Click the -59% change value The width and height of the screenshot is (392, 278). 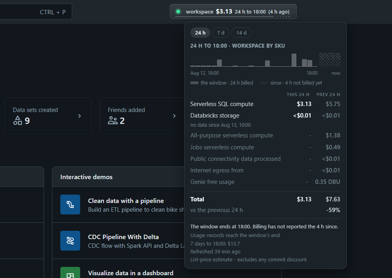point(333,210)
